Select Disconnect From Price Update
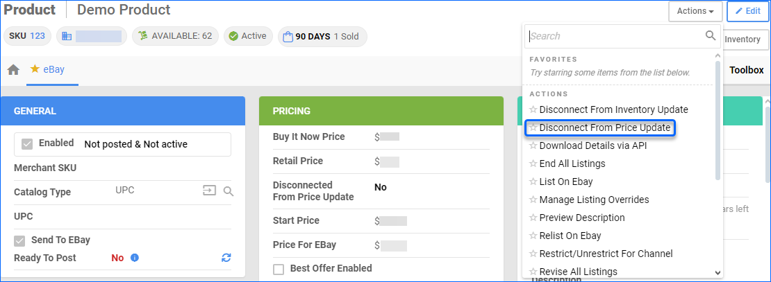 [604, 127]
